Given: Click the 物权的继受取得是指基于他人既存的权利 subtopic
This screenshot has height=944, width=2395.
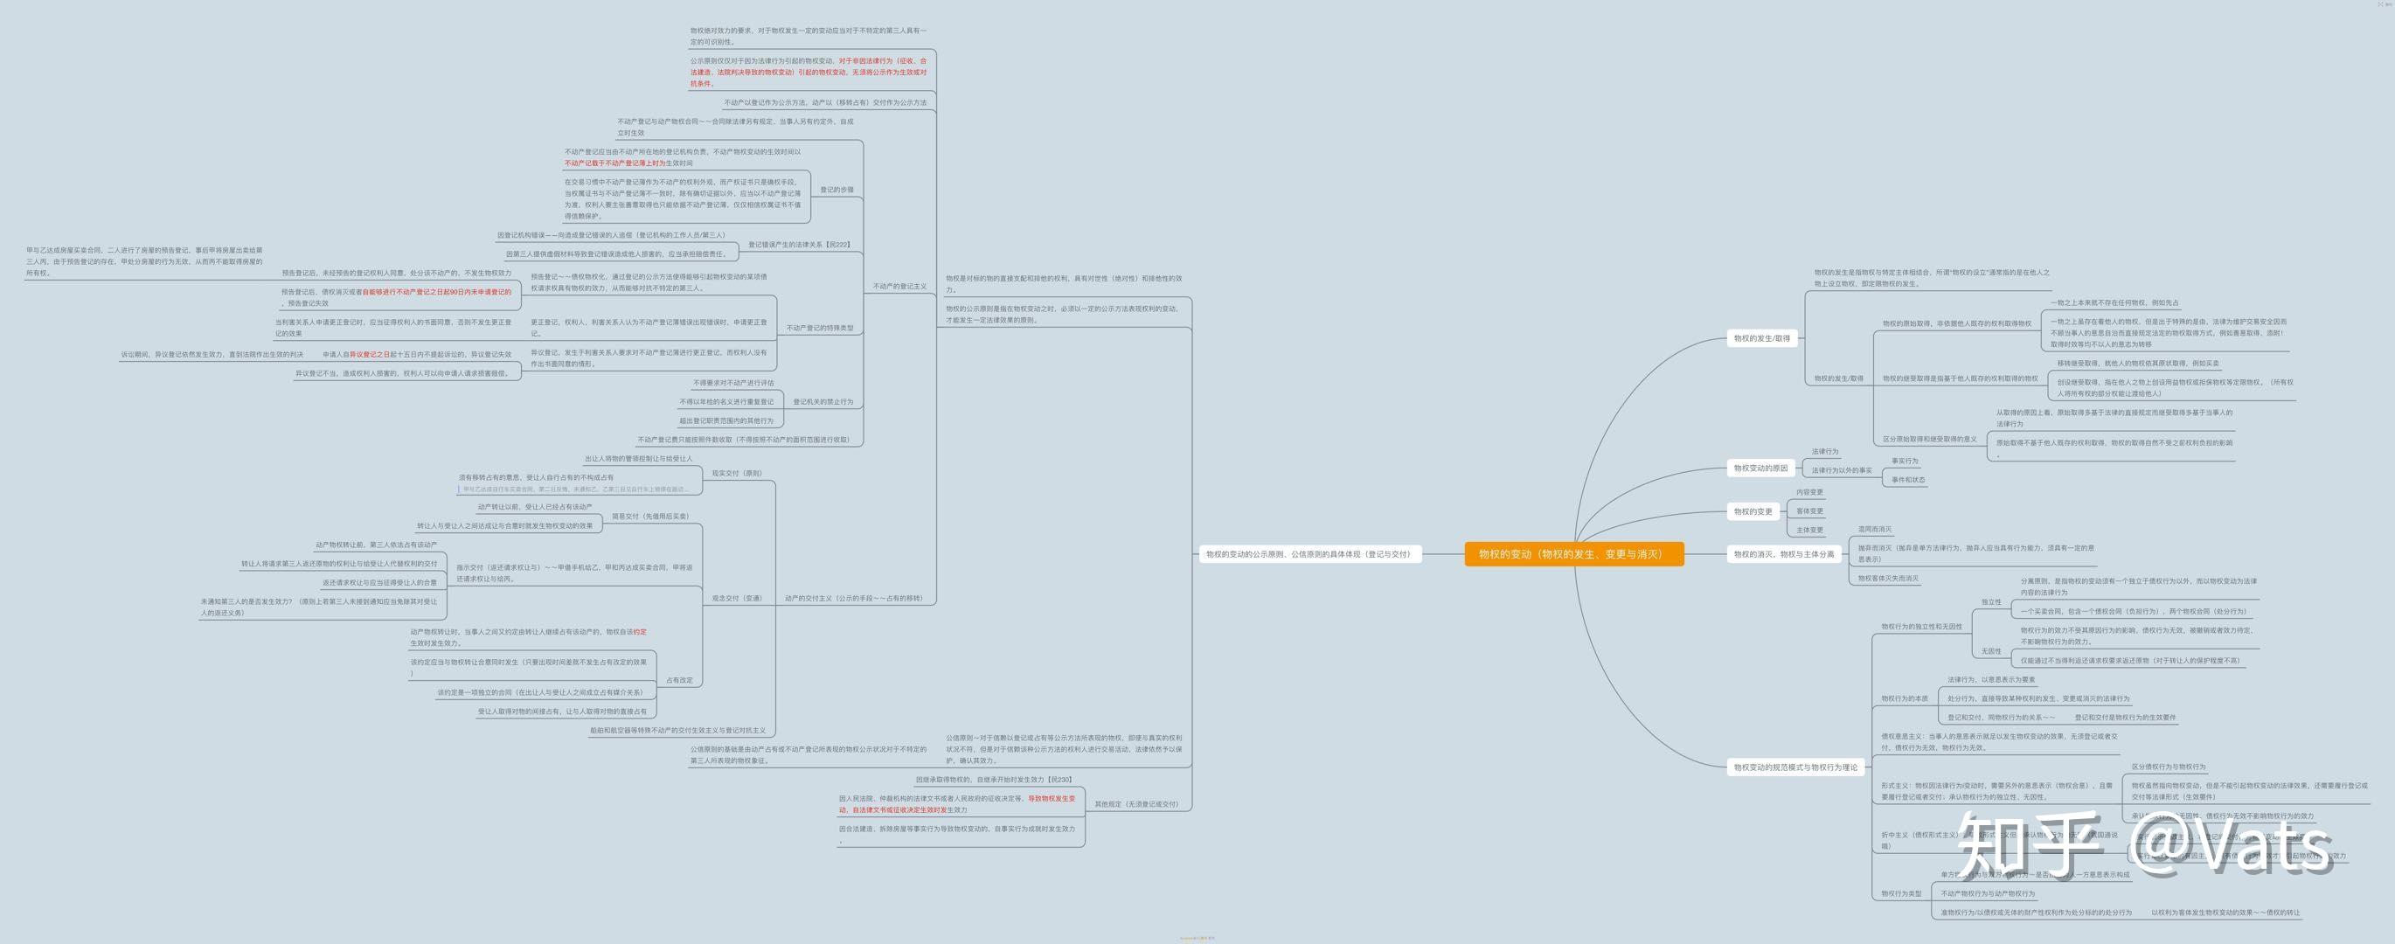Looking at the screenshot, I should point(1960,378).
